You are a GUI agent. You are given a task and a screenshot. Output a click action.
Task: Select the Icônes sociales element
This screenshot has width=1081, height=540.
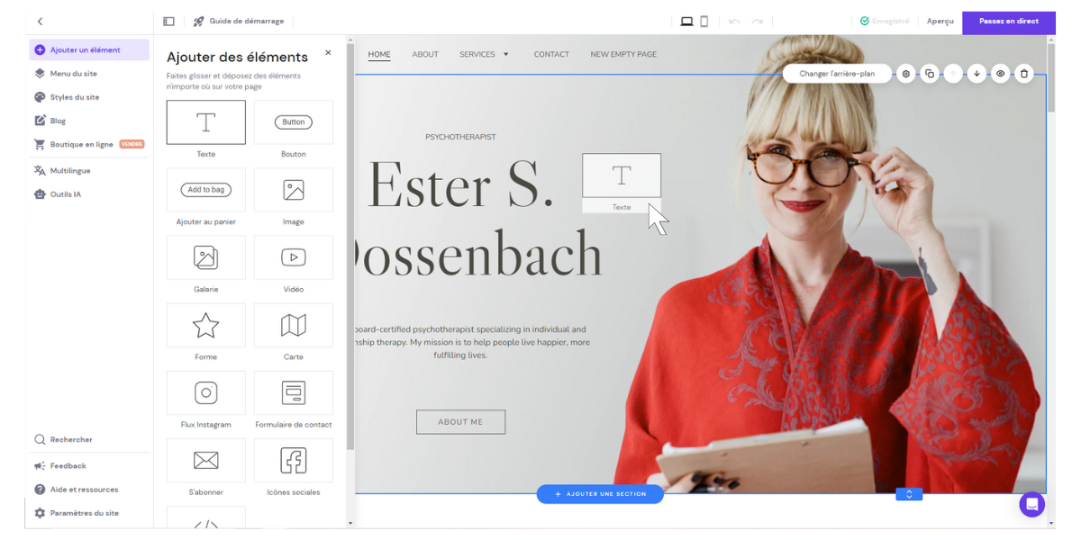click(294, 461)
